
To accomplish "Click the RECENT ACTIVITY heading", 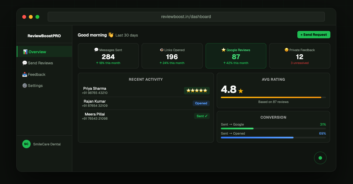I will [146, 79].
